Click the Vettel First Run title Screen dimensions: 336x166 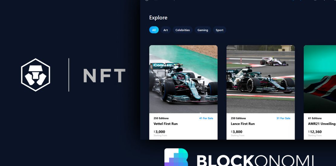166,124
